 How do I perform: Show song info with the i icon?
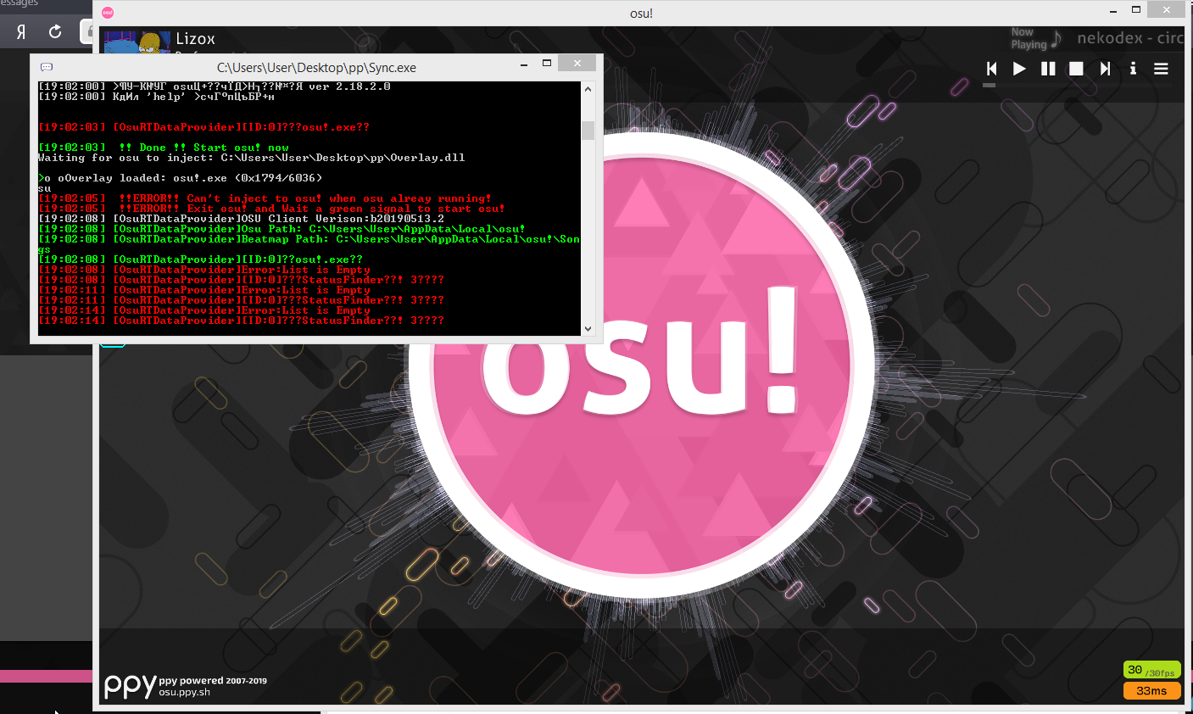[1133, 69]
